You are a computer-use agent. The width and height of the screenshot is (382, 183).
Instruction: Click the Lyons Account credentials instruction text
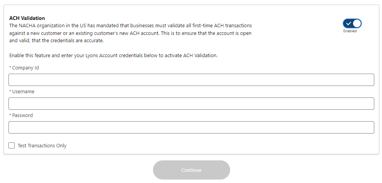pyautogui.click(x=113, y=56)
